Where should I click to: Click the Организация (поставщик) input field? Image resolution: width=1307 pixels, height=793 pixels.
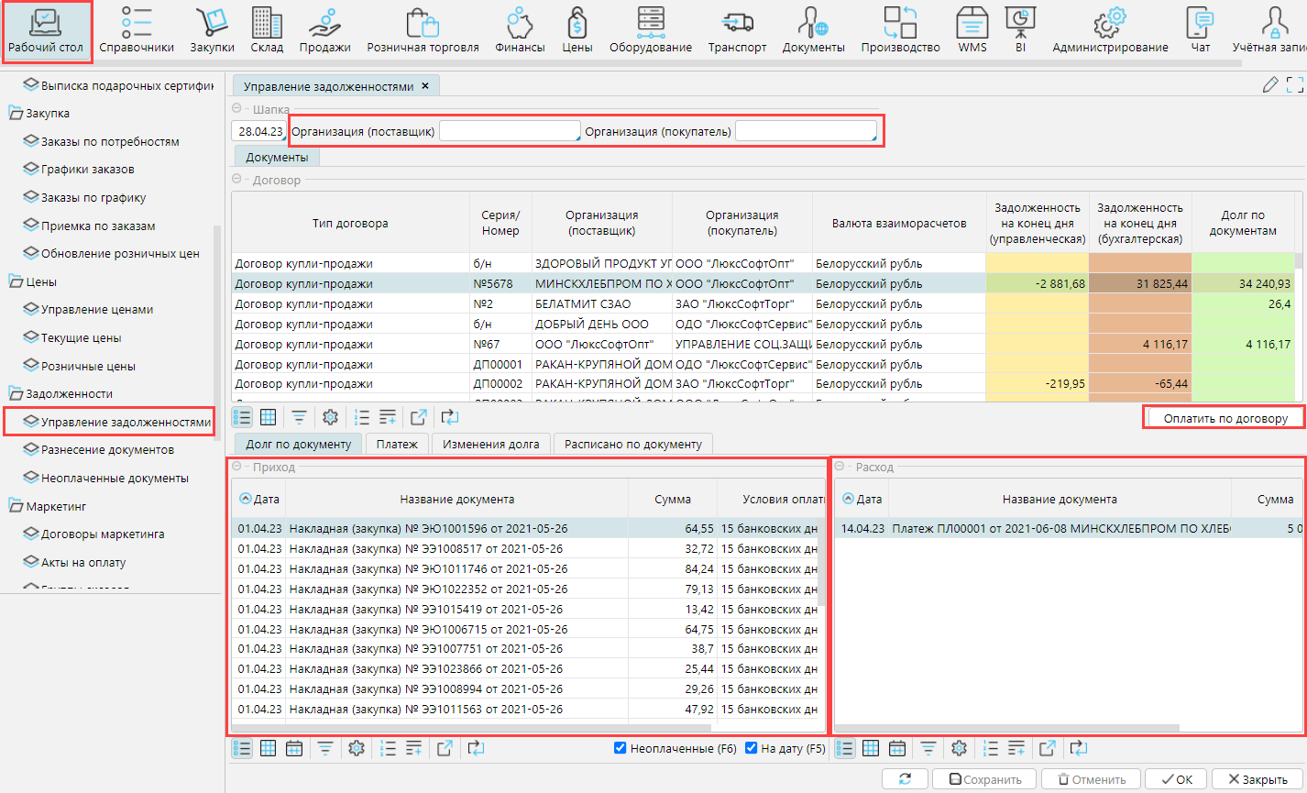[x=510, y=132]
